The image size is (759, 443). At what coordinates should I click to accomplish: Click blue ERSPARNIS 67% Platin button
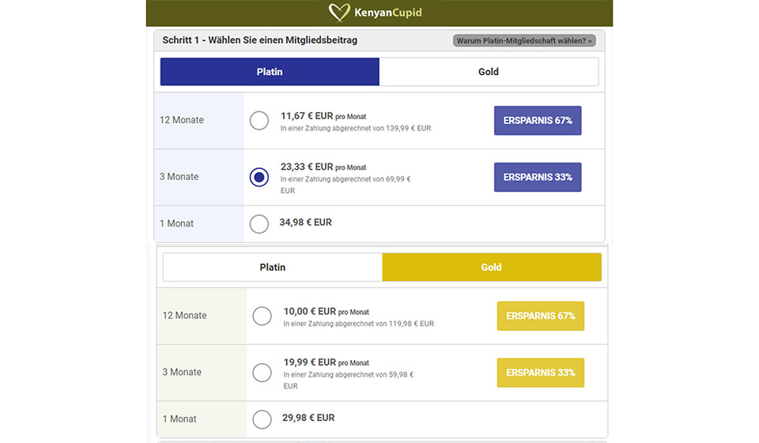click(538, 121)
